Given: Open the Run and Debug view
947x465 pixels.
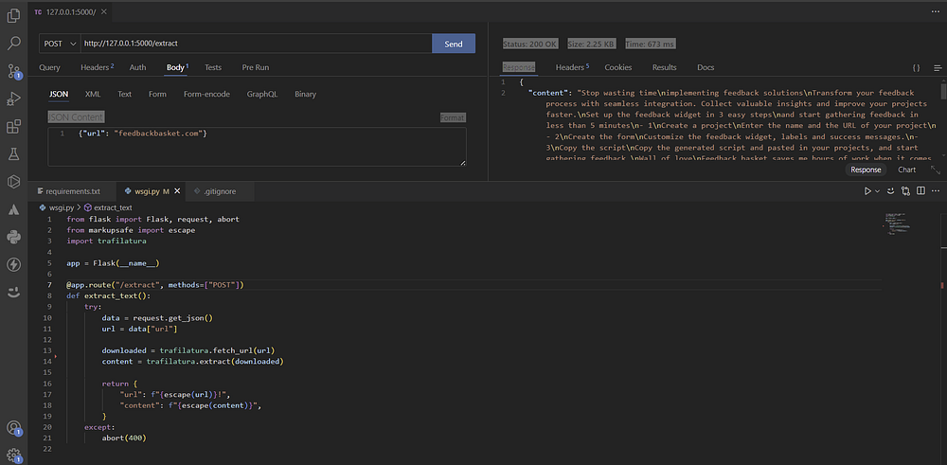Looking at the screenshot, I should [x=14, y=98].
